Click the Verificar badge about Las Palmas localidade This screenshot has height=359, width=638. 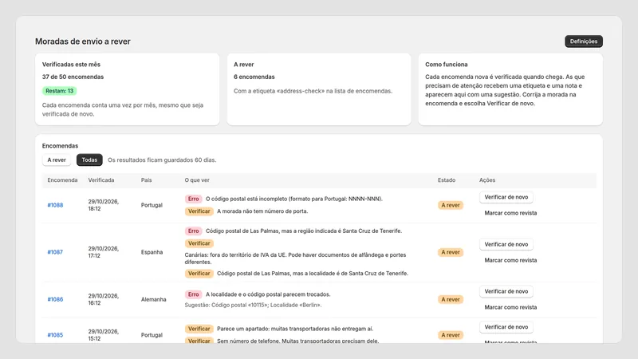(x=199, y=274)
